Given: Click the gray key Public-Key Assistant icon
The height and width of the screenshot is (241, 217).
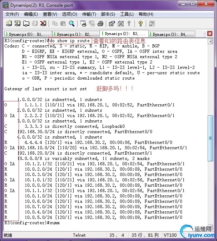Looking at the screenshot, I should pyautogui.click(x=129, y=24).
